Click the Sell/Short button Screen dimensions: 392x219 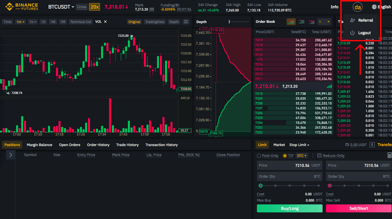[359, 209]
